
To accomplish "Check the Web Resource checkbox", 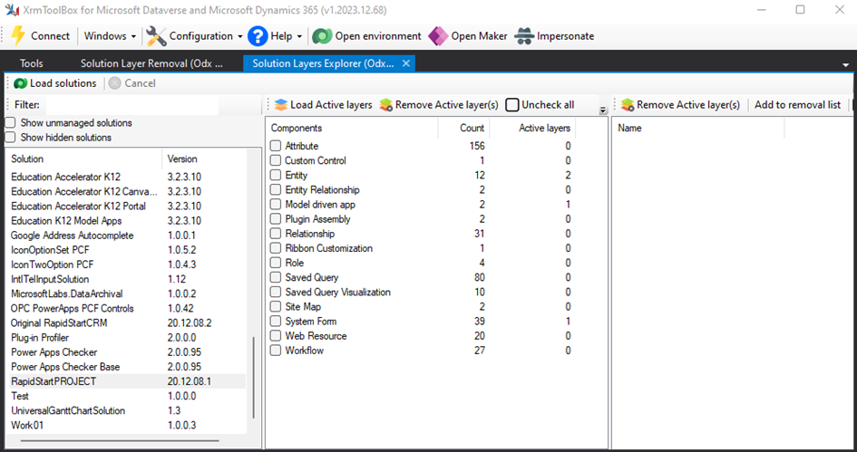I will (x=276, y=336).
